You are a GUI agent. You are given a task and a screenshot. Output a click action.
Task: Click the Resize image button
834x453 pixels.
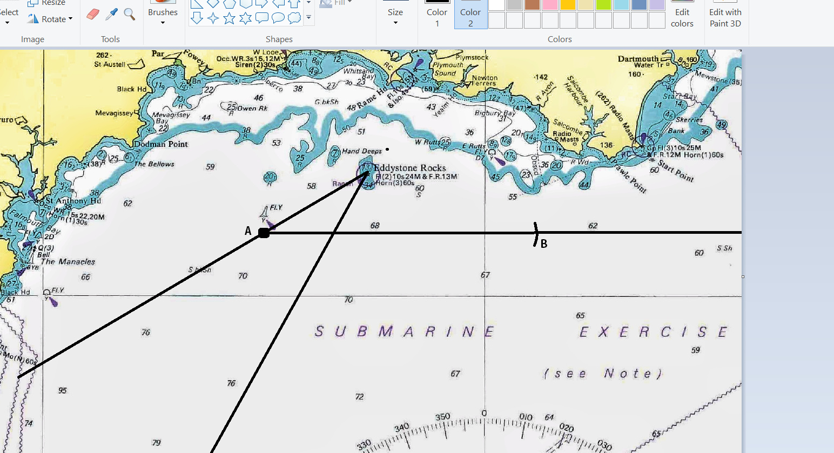click(x=48, y=3)
